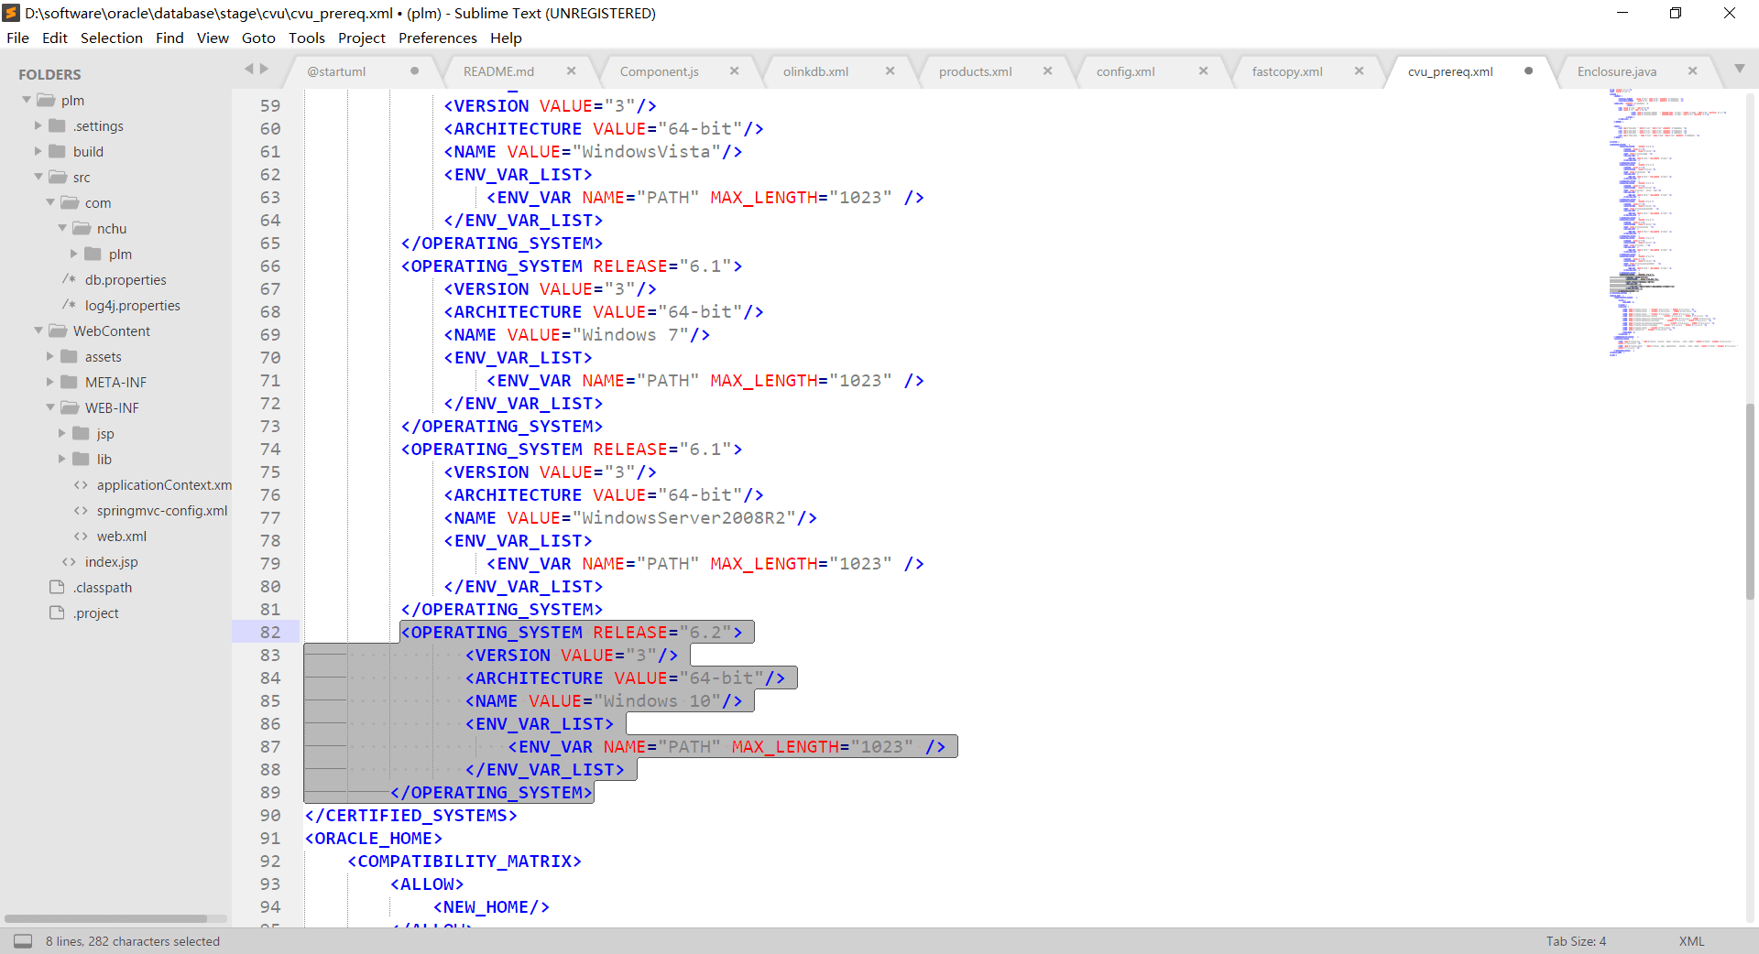The image size is (1759, 954).
Task: Click 'Windows 7' value on line 69
Action: click(630, 334)
